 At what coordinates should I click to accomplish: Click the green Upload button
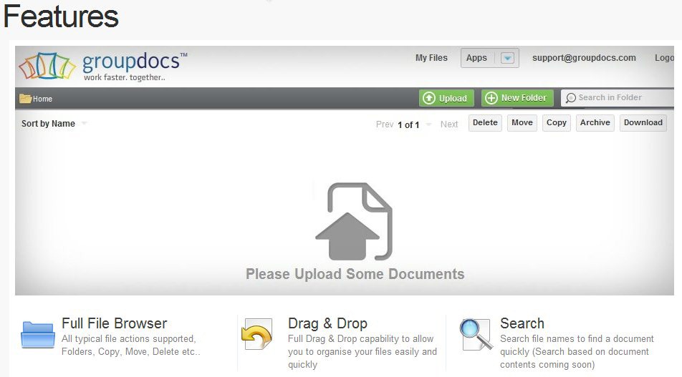pyautogui.click(x=446, y=98)
